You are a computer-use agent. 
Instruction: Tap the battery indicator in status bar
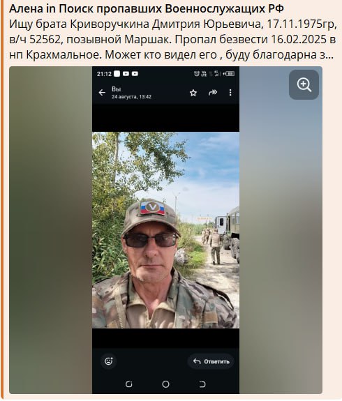[230, 74]
